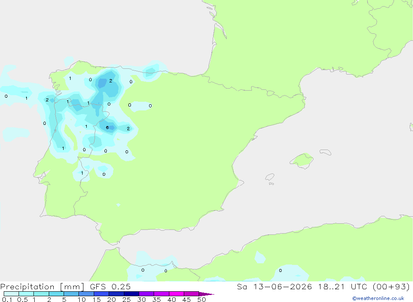Select the dark blue swatch between 20 and 25
The width and height of the screenshot is (413, 302).
116,294
